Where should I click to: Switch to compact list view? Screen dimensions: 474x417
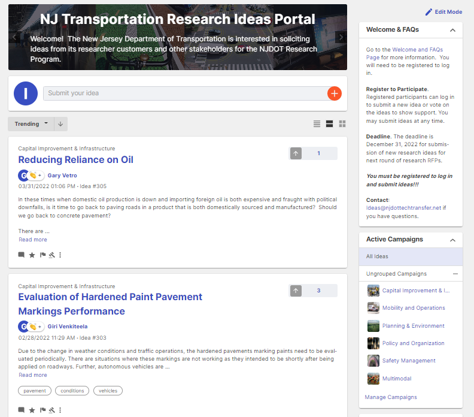tap(317, 124)
